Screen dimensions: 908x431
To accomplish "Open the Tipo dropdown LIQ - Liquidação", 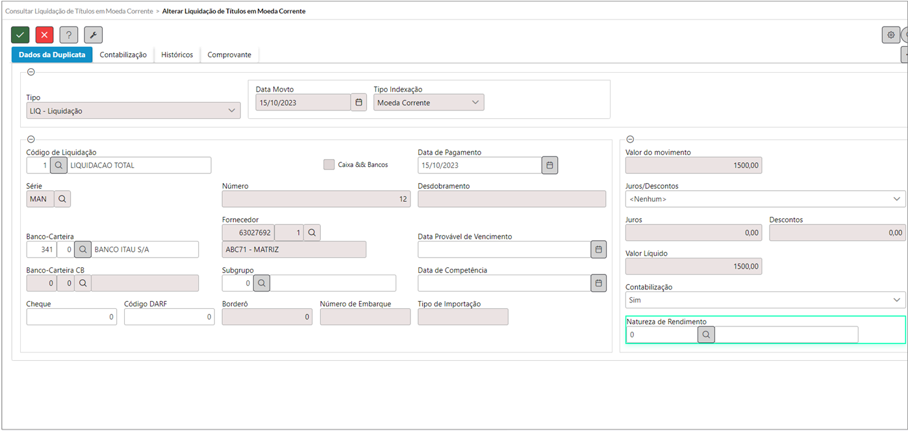I will click(x=133, y=111).
